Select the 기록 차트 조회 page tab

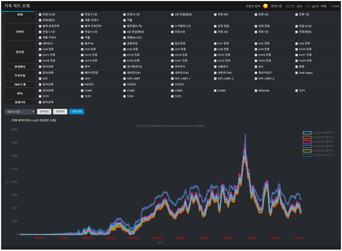(17, 6)
